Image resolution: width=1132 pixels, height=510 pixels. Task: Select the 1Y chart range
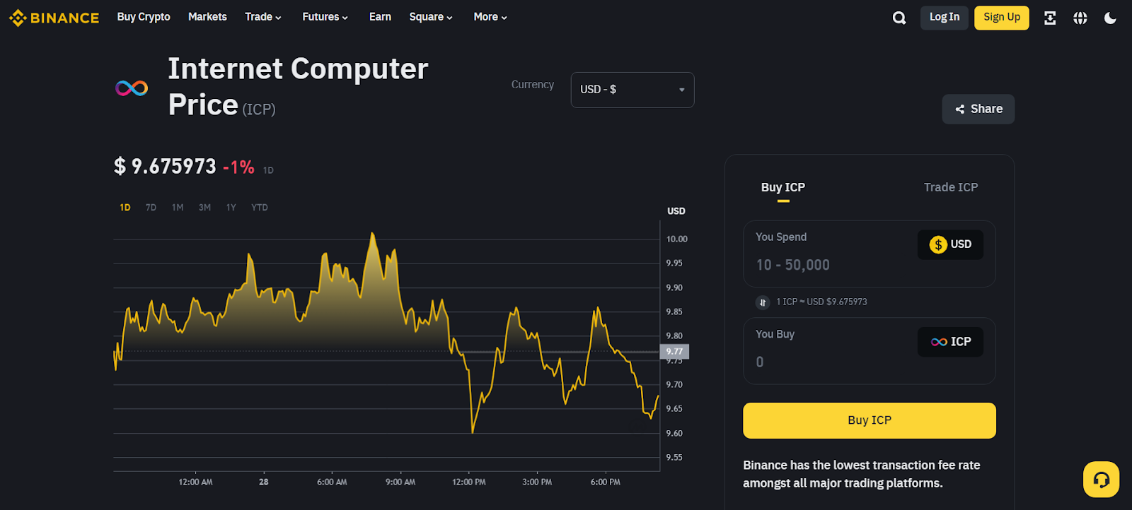click(x=231, y=208)
